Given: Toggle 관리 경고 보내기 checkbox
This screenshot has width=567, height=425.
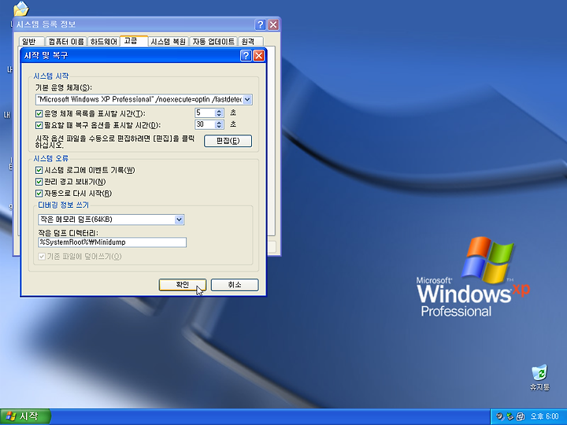Looking at the screenshot, I should pyautogui.click(x=39, y=182).
